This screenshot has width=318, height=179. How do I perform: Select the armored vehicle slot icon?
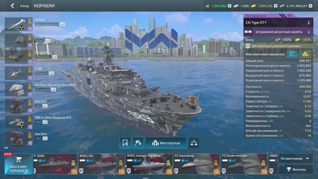tap(19, 57)
